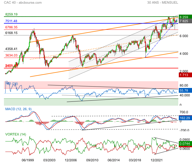Viewport: 192px width, 163px height.
Task: Click the green 0.0744 Vortex value tag
Action: click(185, 144)
